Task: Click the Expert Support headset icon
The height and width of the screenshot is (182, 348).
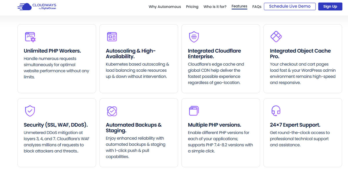Action: coord(275,111)
